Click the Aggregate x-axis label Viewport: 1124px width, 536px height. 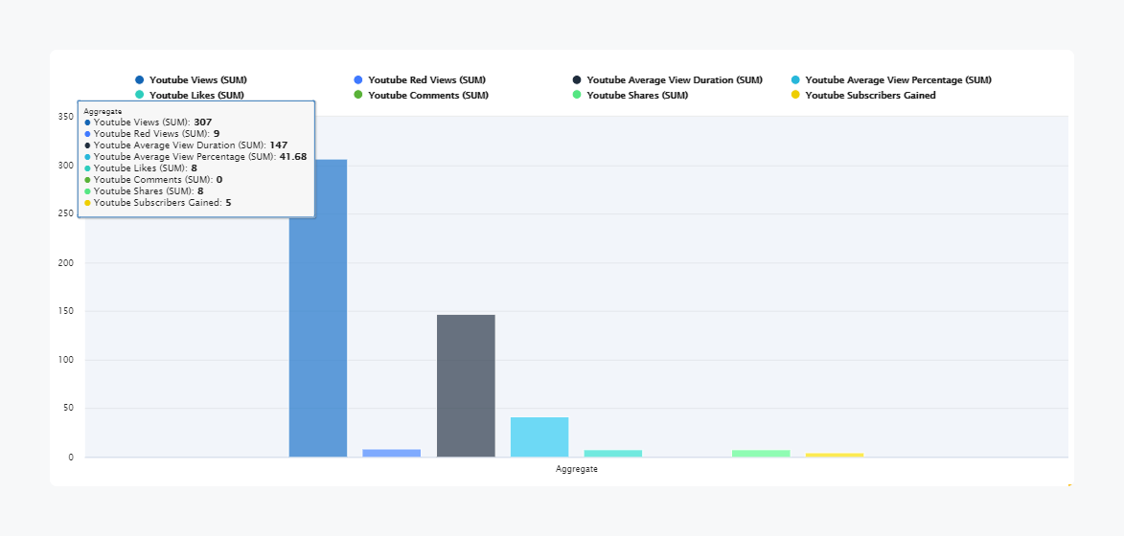(x=577, y=469)
